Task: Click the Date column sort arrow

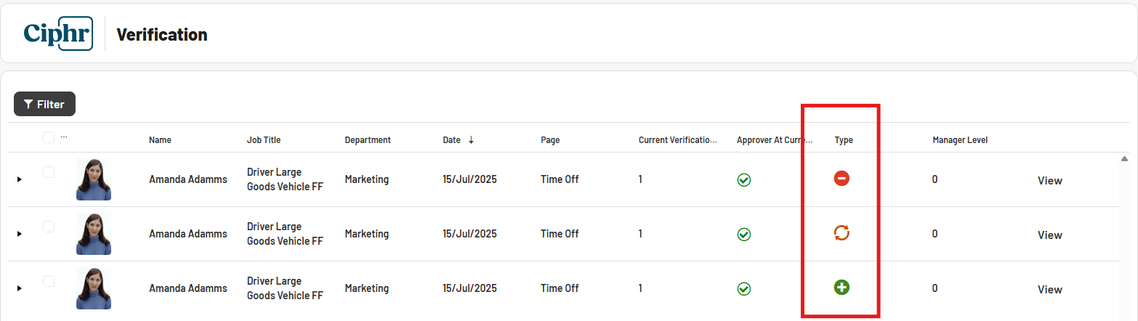Action: tap(471, 139)
